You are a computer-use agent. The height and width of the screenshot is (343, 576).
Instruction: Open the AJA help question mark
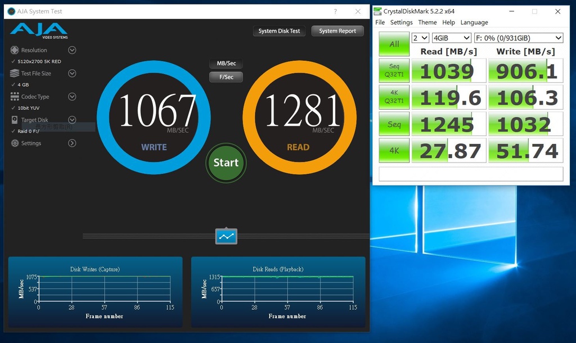335,11
